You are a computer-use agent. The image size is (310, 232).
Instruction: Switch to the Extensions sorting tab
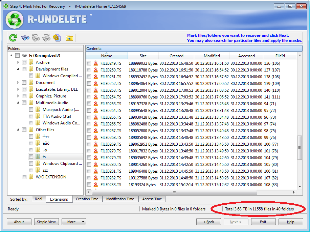click(59, 199)
